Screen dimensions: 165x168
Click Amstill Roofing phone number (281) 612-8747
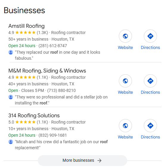pyautogui.click(x=53, y=46)
